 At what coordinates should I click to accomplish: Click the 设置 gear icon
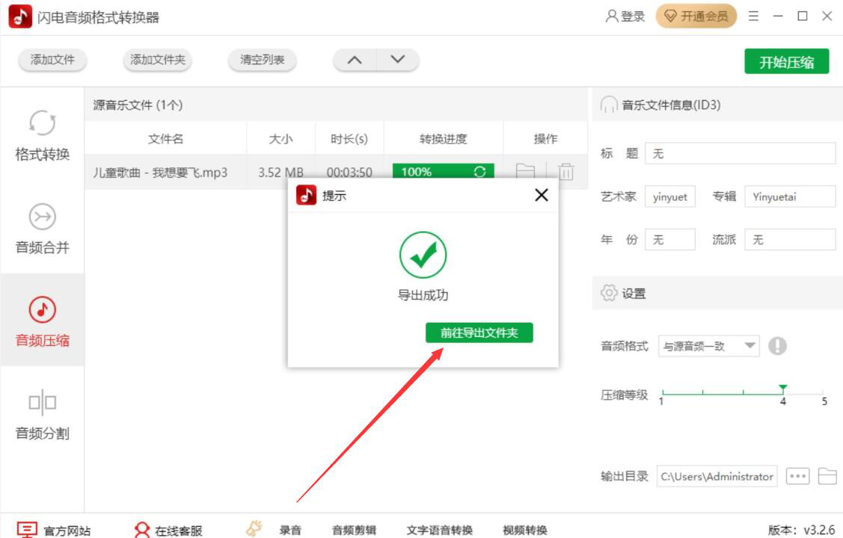pyautogui.click(x=609, y=293)
